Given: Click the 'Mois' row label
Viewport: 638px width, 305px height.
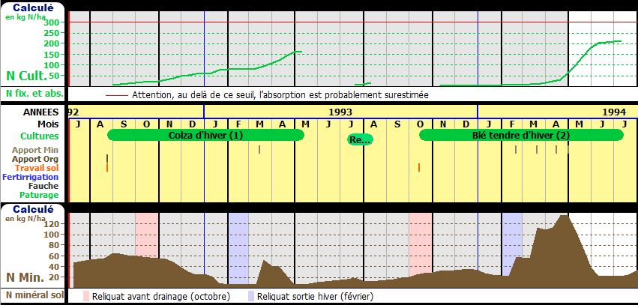Looking at the screenshot, I should click(49, 124).
